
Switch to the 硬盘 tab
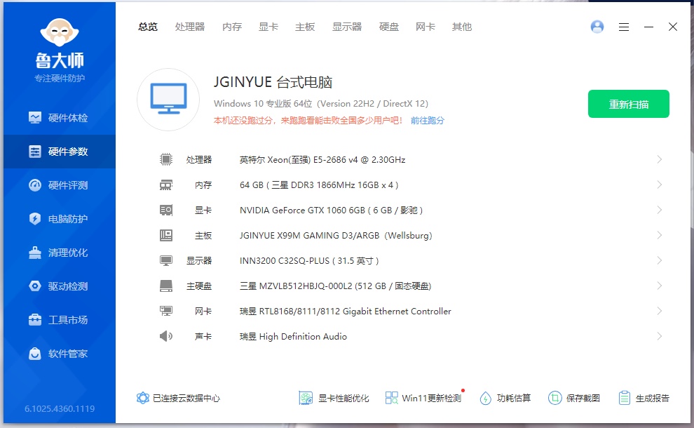389,27
